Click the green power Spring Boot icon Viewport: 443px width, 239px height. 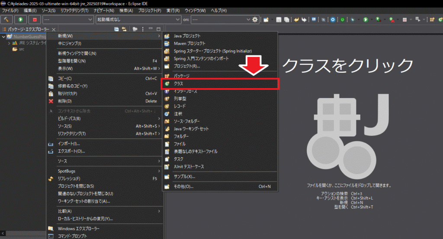tap(343, 19)
